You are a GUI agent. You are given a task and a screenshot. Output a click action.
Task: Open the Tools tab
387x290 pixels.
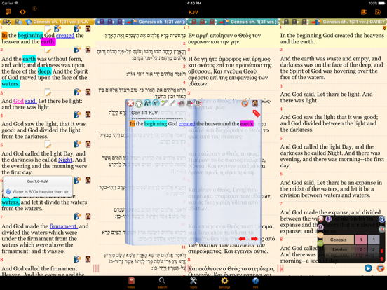(193, 282)
